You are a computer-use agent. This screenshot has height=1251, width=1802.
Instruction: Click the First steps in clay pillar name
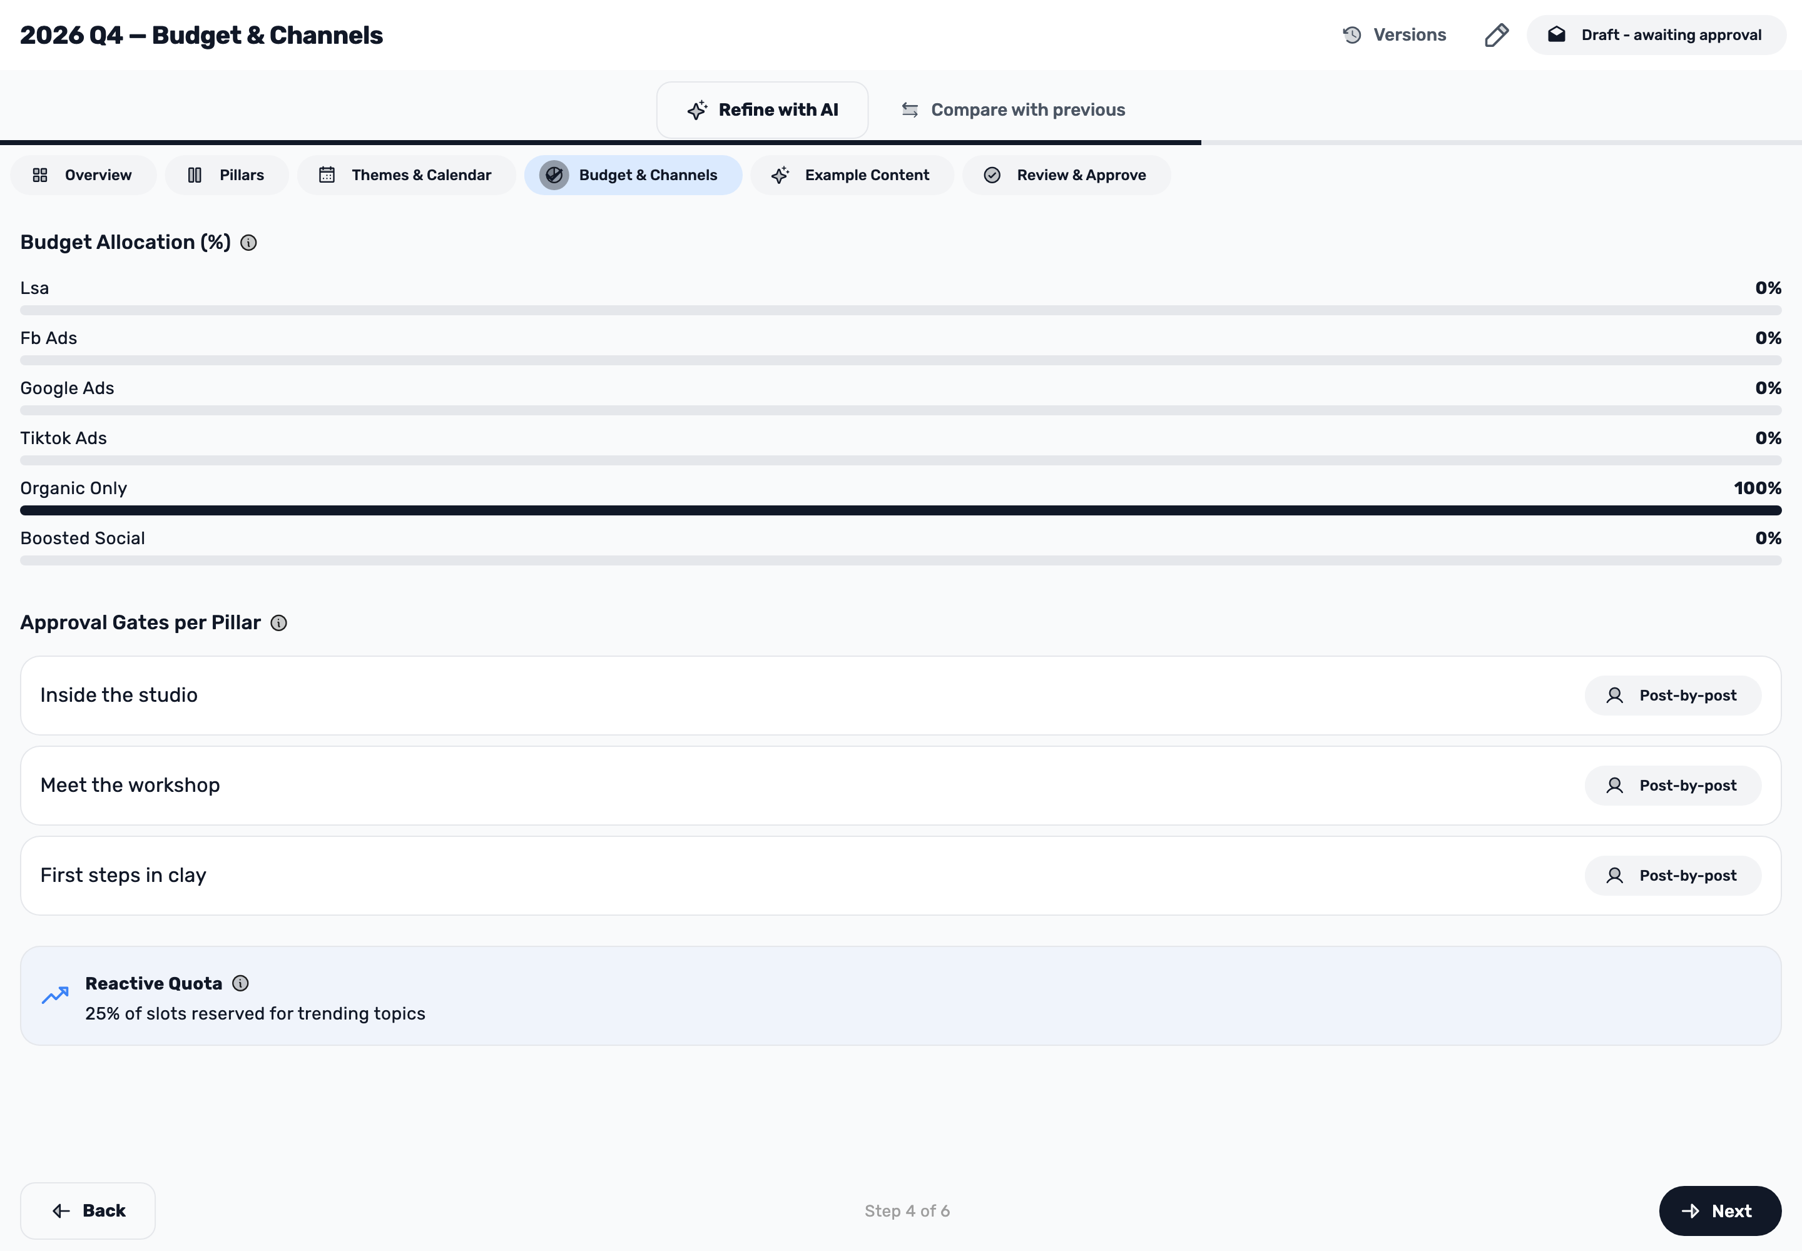pos(123,876)
